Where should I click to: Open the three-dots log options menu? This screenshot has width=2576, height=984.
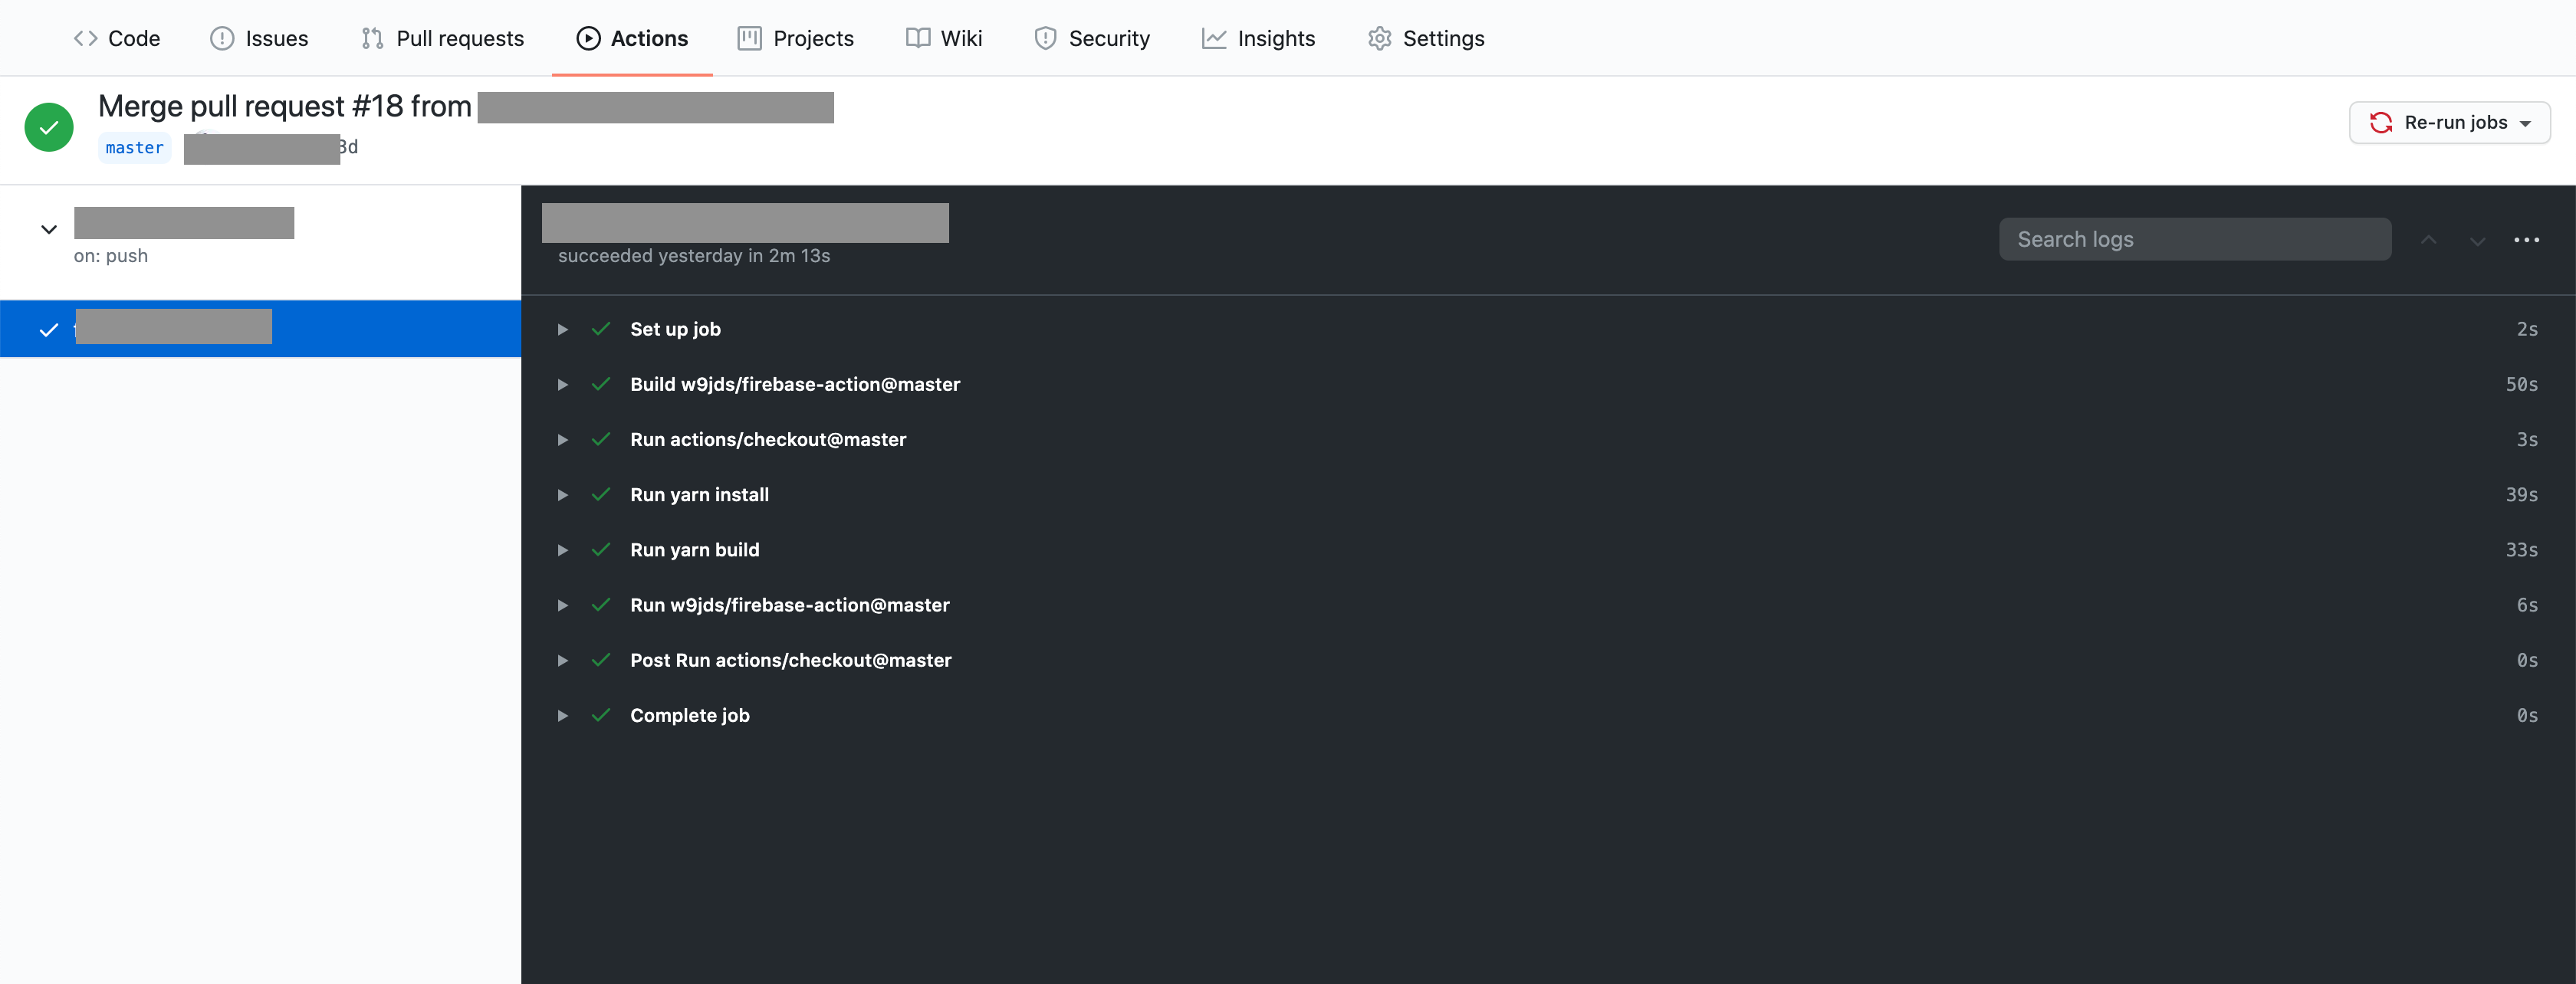point(2526,240)
